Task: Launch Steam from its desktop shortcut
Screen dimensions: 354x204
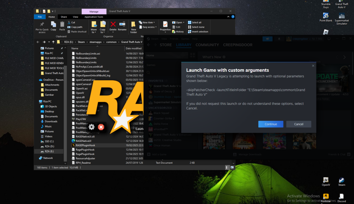Action: [342, 180]
